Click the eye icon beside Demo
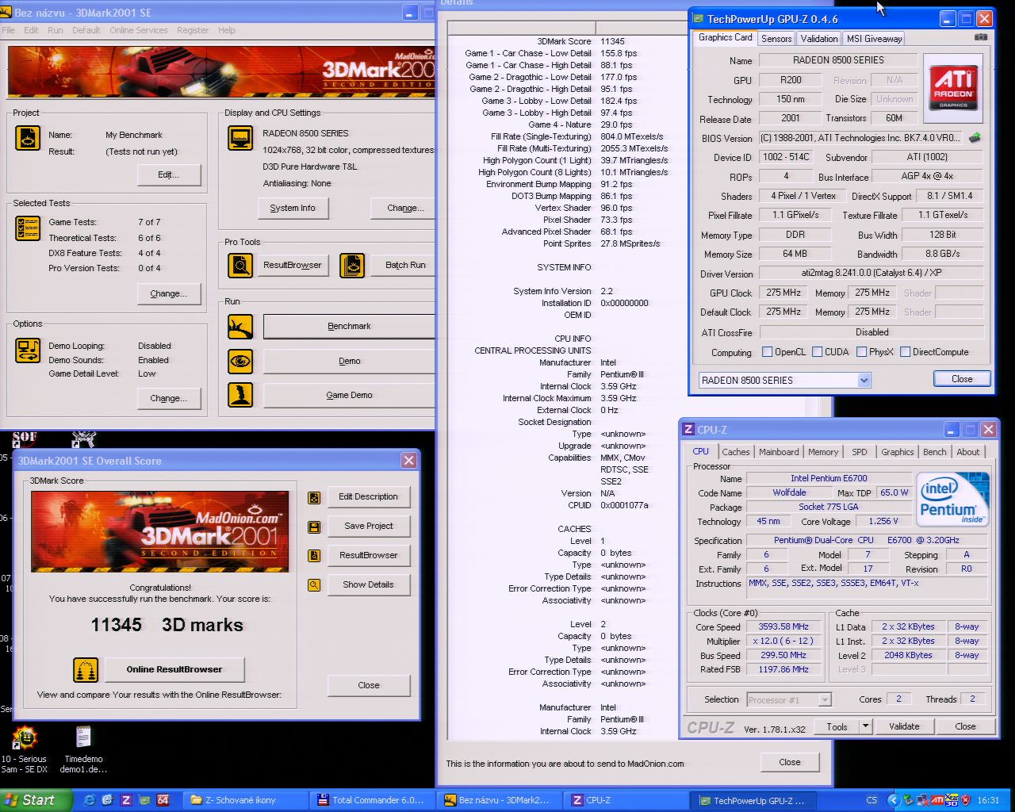The image size is (1015, 812). click(240, 361)
